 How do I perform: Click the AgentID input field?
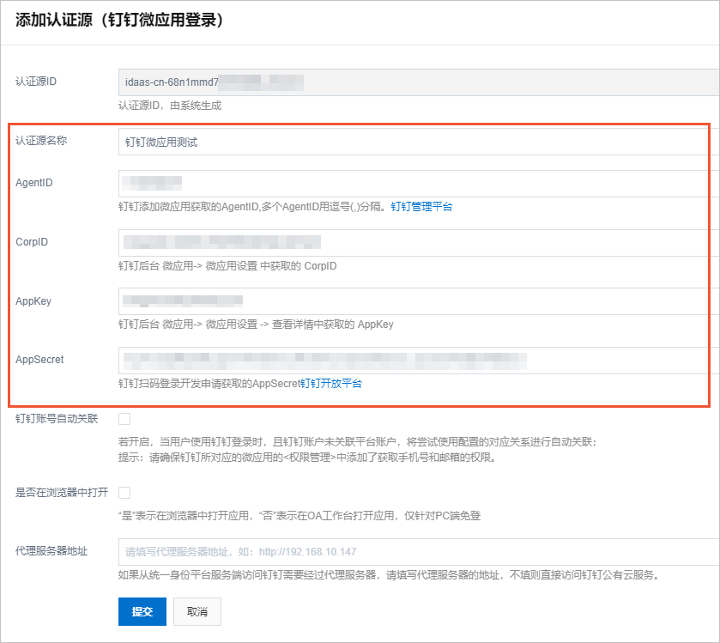[x=419, y=183]
